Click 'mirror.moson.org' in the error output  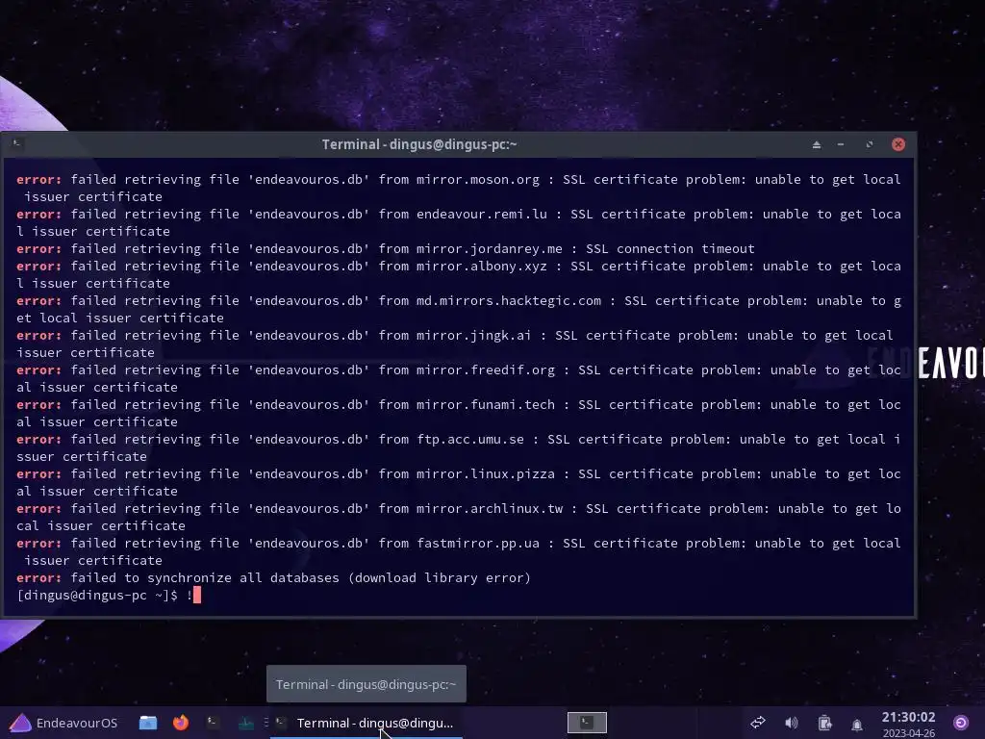[x=478, y=180]
